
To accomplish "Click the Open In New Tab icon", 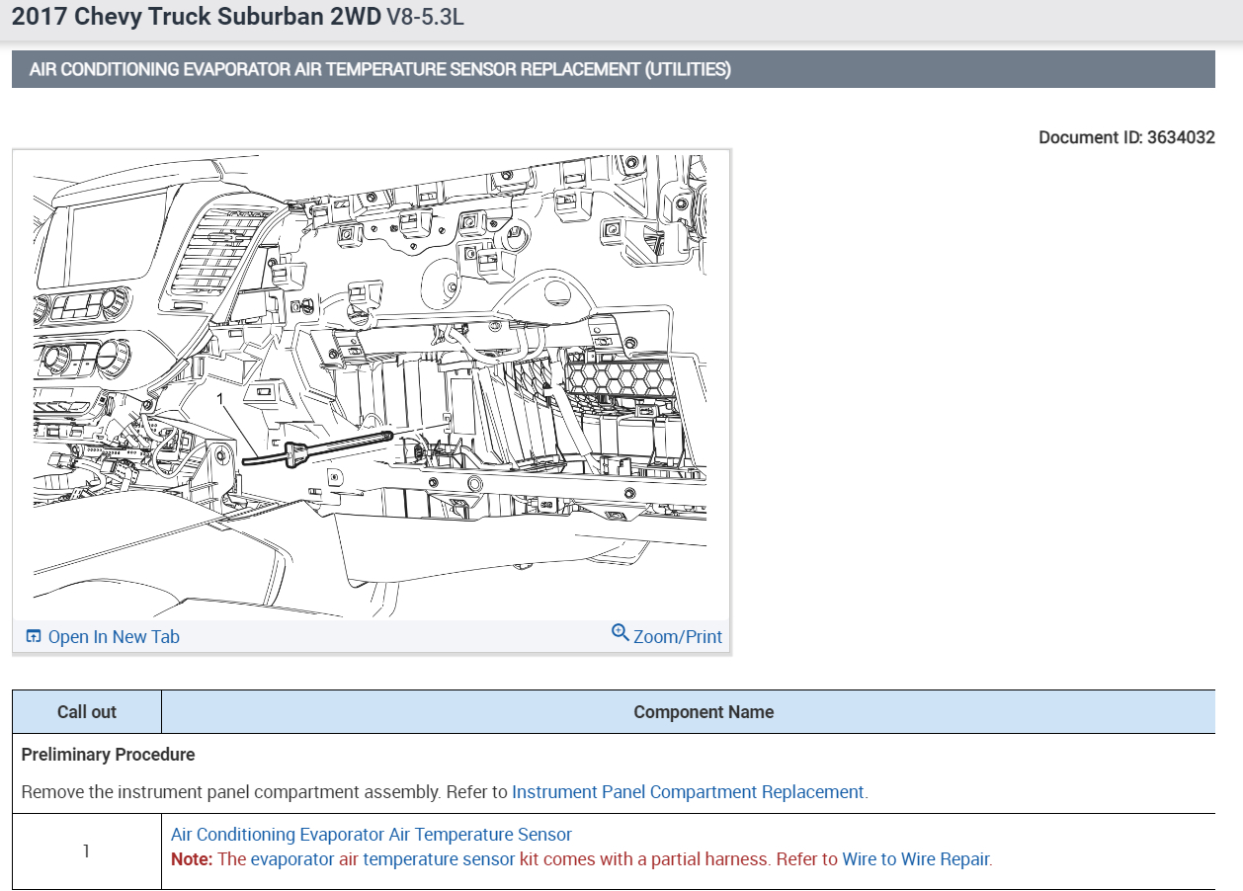I will (35, 637).
